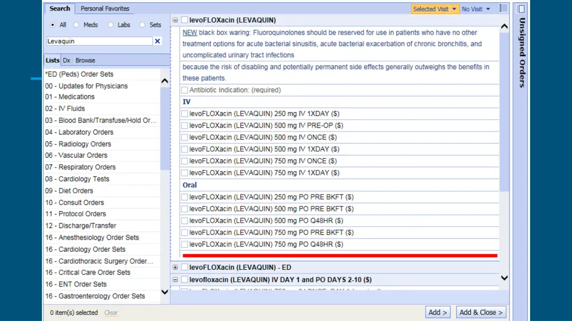Click the order list vertical scrollbar thumb
572x321 pixels.
click(x=504, y=112)
